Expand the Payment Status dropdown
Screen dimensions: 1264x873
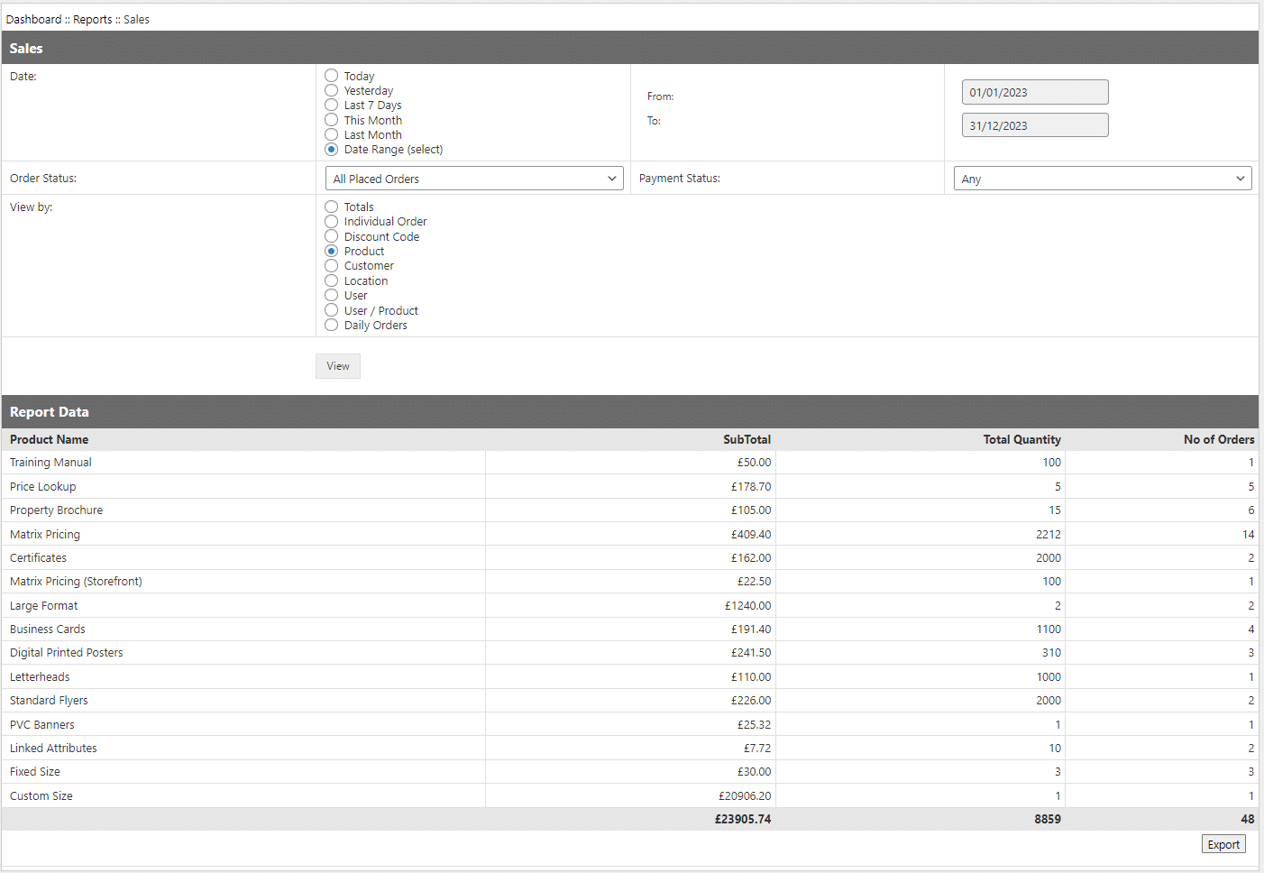pyautogui.click(x=1103, y=179)
